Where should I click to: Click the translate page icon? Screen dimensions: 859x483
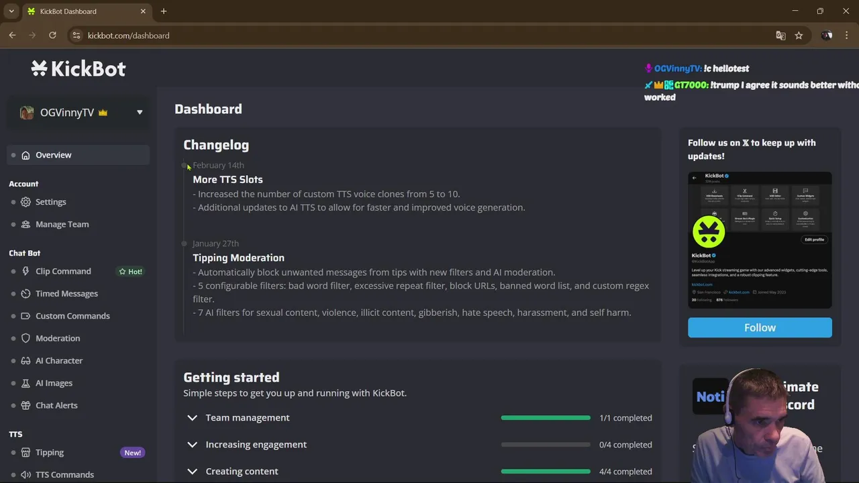click(x=780, y=36)
